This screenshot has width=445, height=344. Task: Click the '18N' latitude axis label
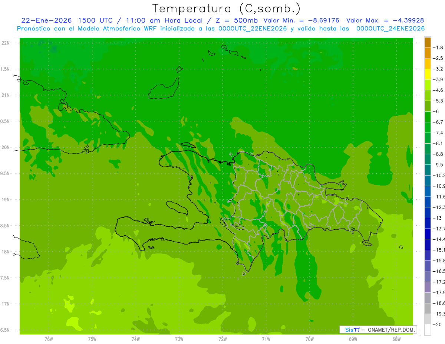(x=6, y=252)
